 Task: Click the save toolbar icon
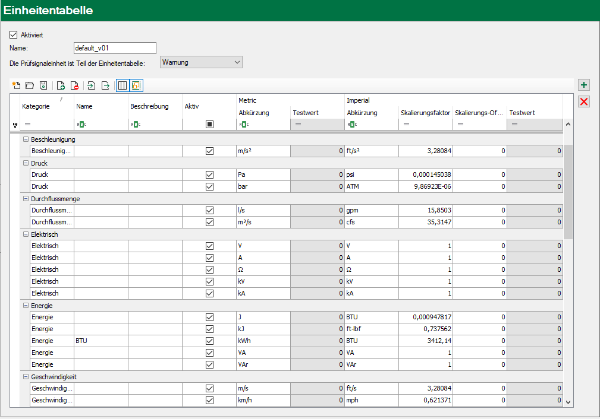[x=43, y=85]
